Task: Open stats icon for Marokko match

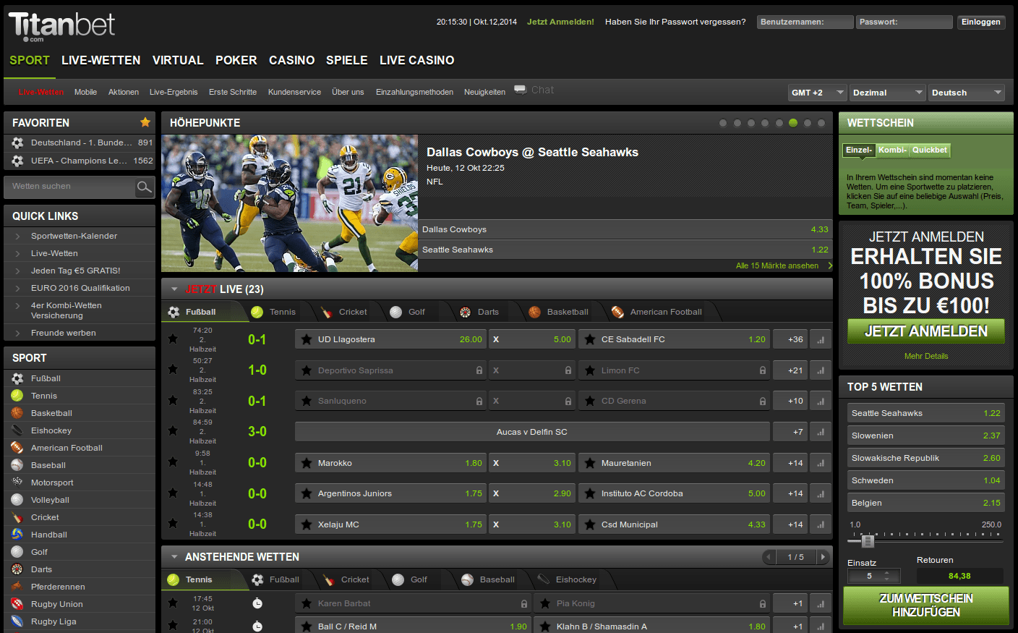Action: 821,463
